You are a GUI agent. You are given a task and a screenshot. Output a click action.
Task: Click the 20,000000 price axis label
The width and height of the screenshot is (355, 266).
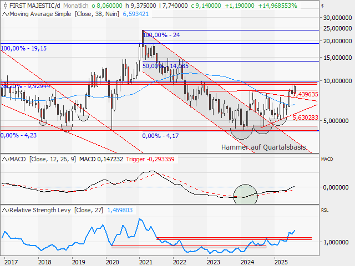[338, 41]
